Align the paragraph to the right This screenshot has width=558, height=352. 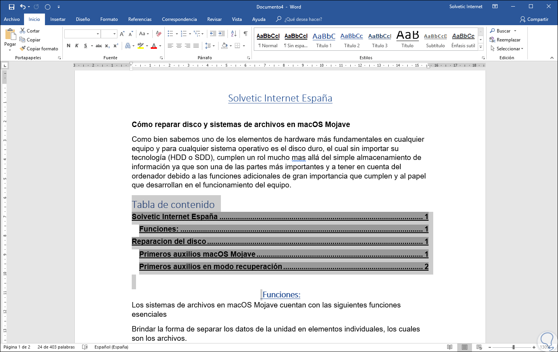click(188, 46)
